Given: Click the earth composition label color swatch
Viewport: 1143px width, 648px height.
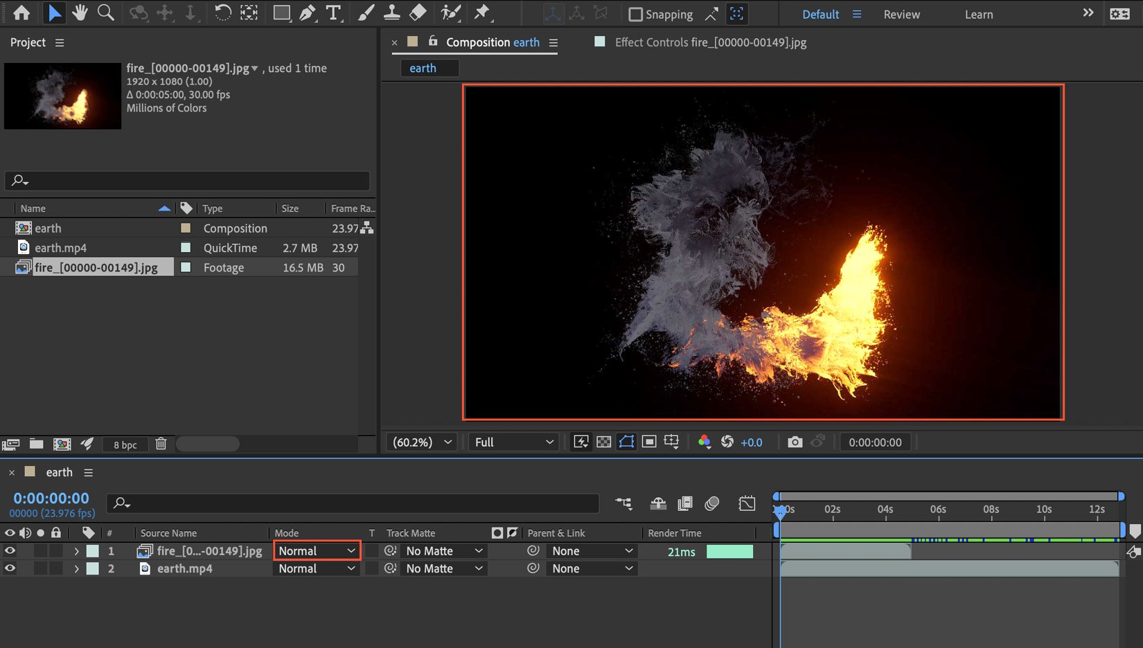Looking at the screenshot, I should (186, 228).
